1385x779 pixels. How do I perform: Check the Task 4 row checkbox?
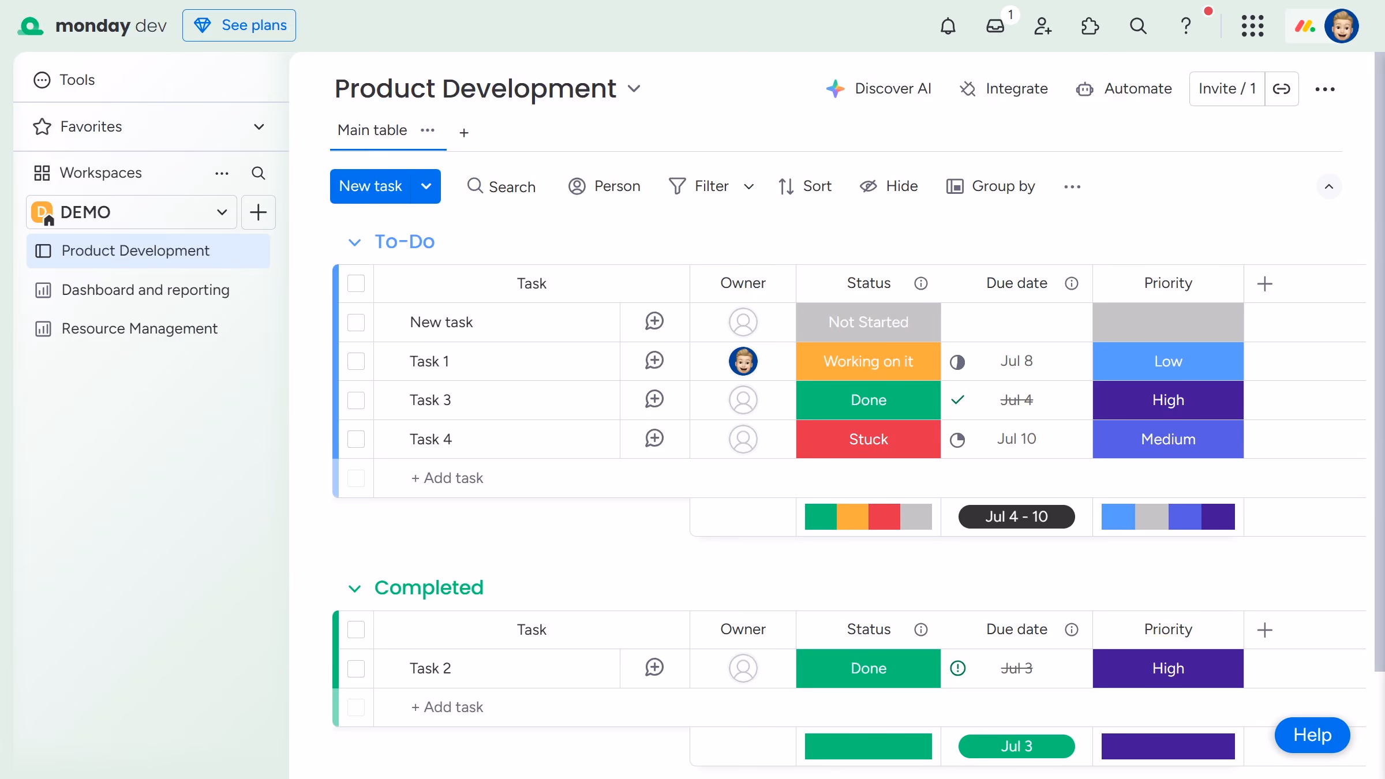pyautogui.click(x=356, y=439)
